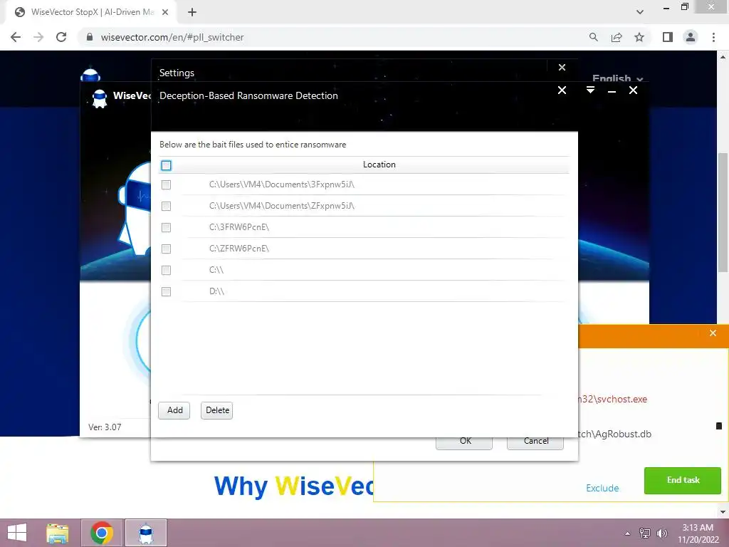Image resolution: width=729 pixels, height=547 pixels.
Task: Click the zoom magnifier icon in address bar
Action: click(593, 37)
